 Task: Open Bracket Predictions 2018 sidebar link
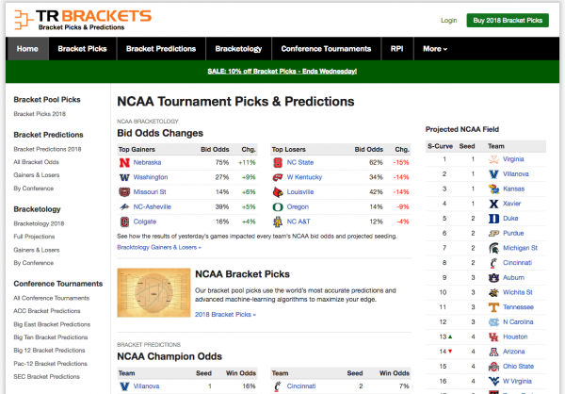pyautogui.click(x=47, y=149)
